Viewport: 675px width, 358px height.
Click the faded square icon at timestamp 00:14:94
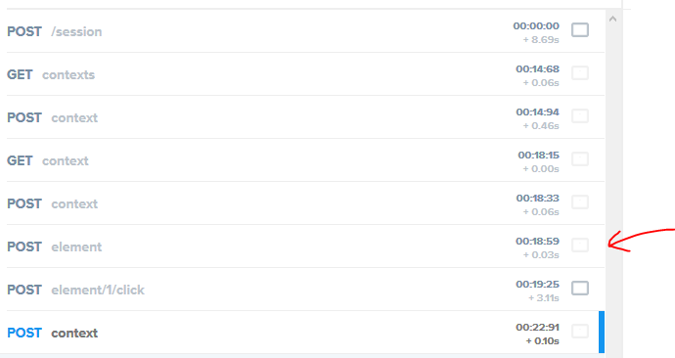click(x=580, y=116)
